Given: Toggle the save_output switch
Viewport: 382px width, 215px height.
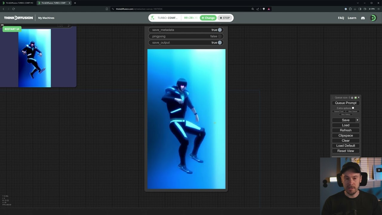Looking at the screenshot, I should coord(220,42).
